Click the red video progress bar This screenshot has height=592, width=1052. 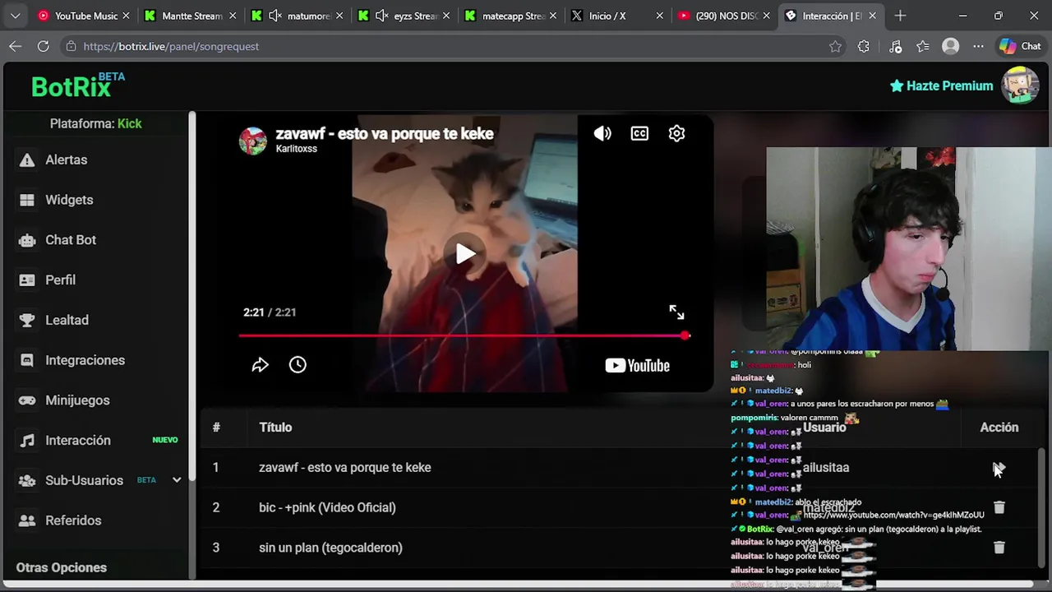[464, 335]
